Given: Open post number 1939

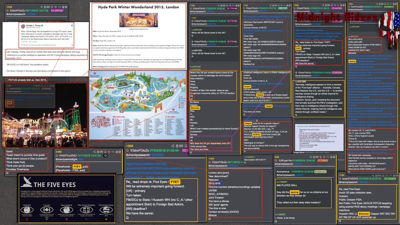Looking at the screenshot, I should (351, 4).
